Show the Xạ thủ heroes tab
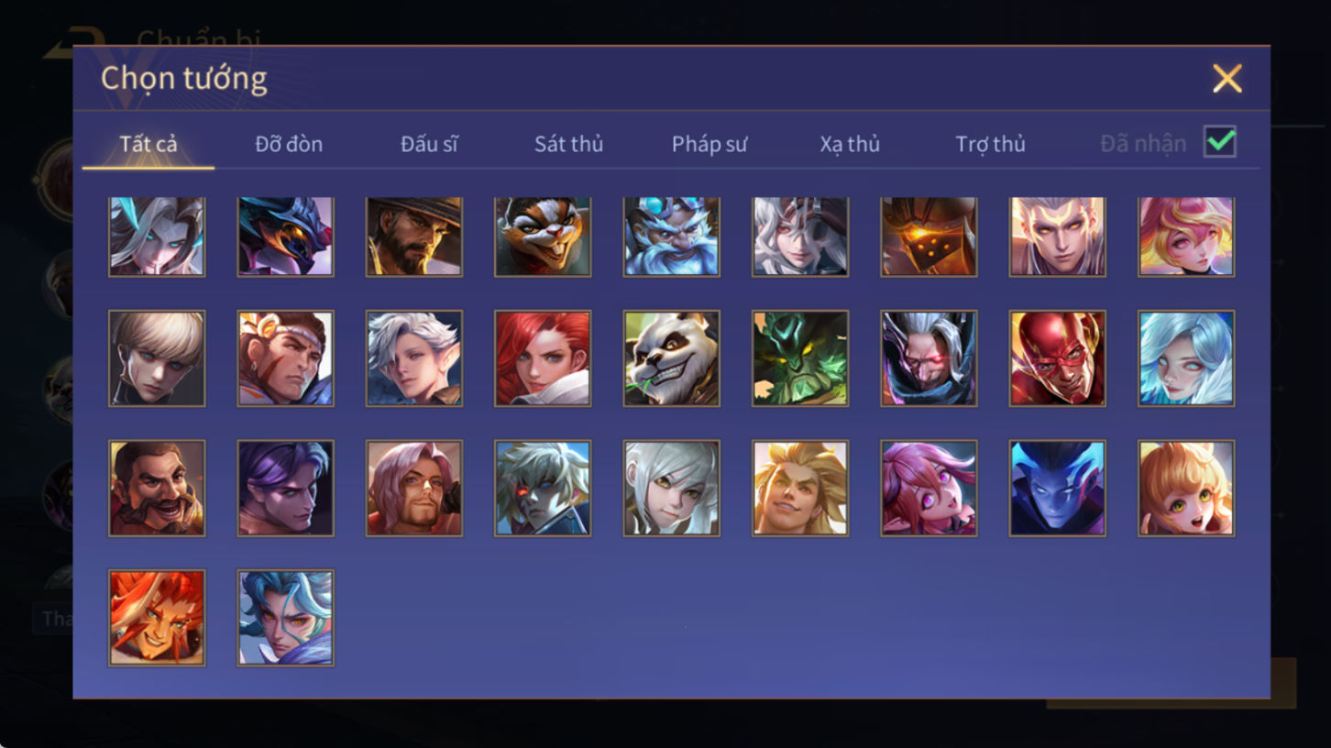1331x748 pixels. 850,144
